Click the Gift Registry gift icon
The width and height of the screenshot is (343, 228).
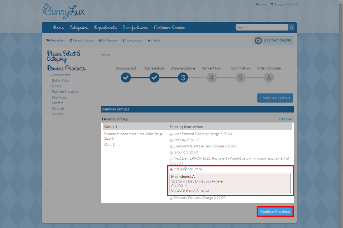[x=100, y=40]
